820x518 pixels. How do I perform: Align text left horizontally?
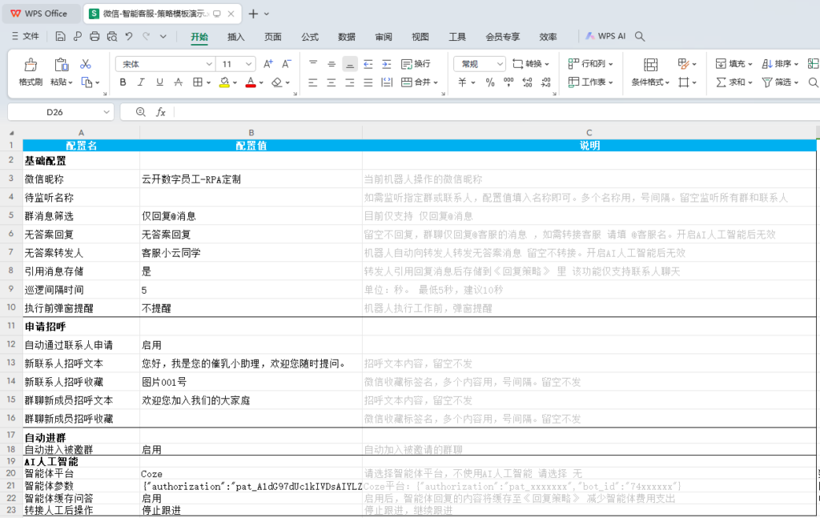313,82
